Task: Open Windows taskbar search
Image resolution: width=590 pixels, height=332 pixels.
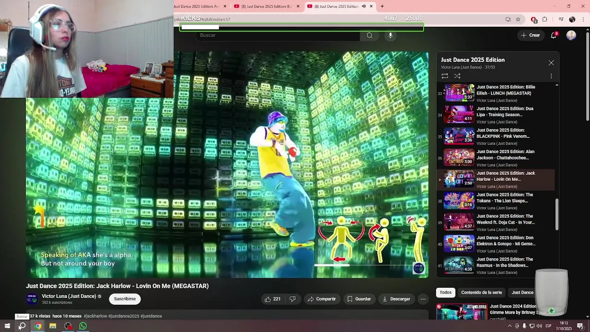Action: [x=22, y=326]
